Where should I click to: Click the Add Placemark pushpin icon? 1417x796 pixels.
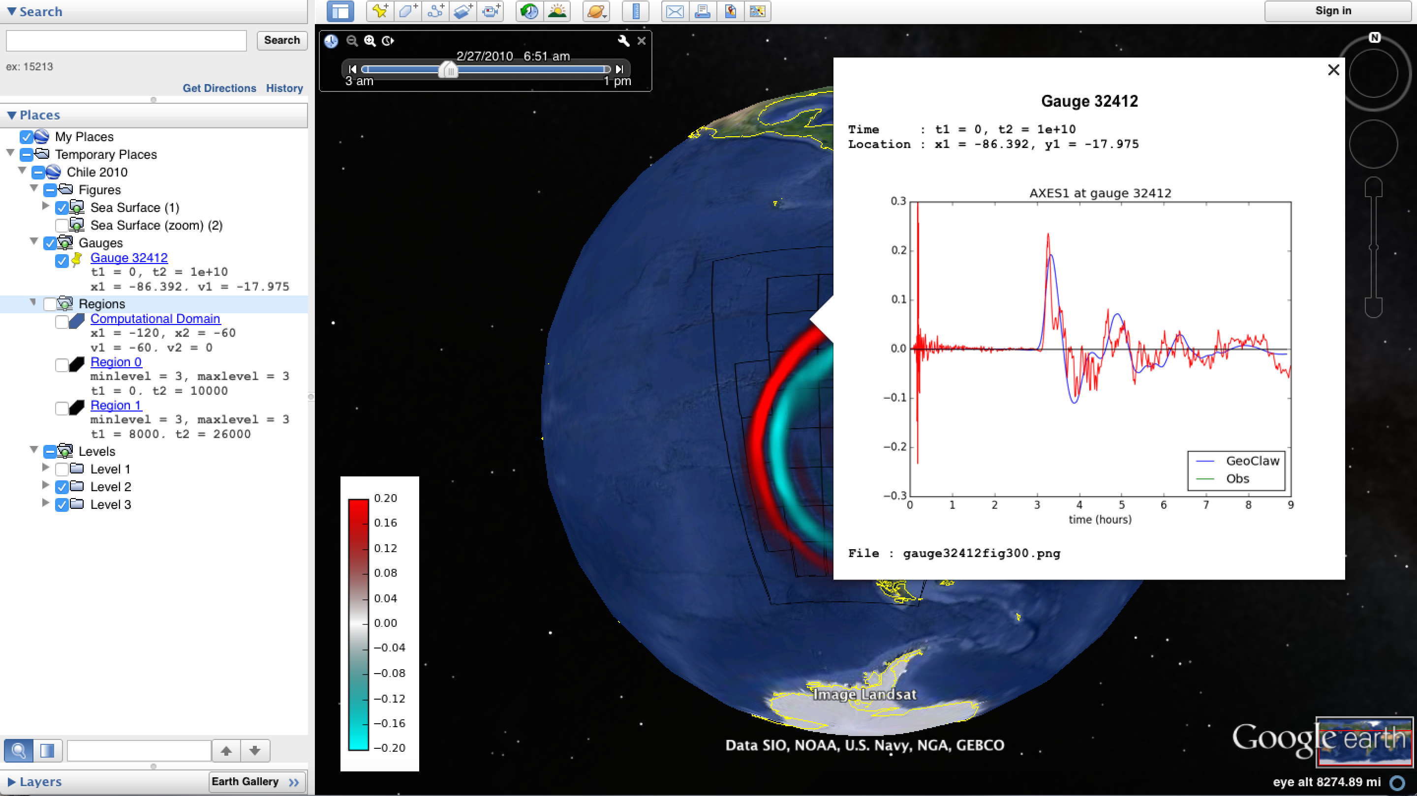point(379,11)
